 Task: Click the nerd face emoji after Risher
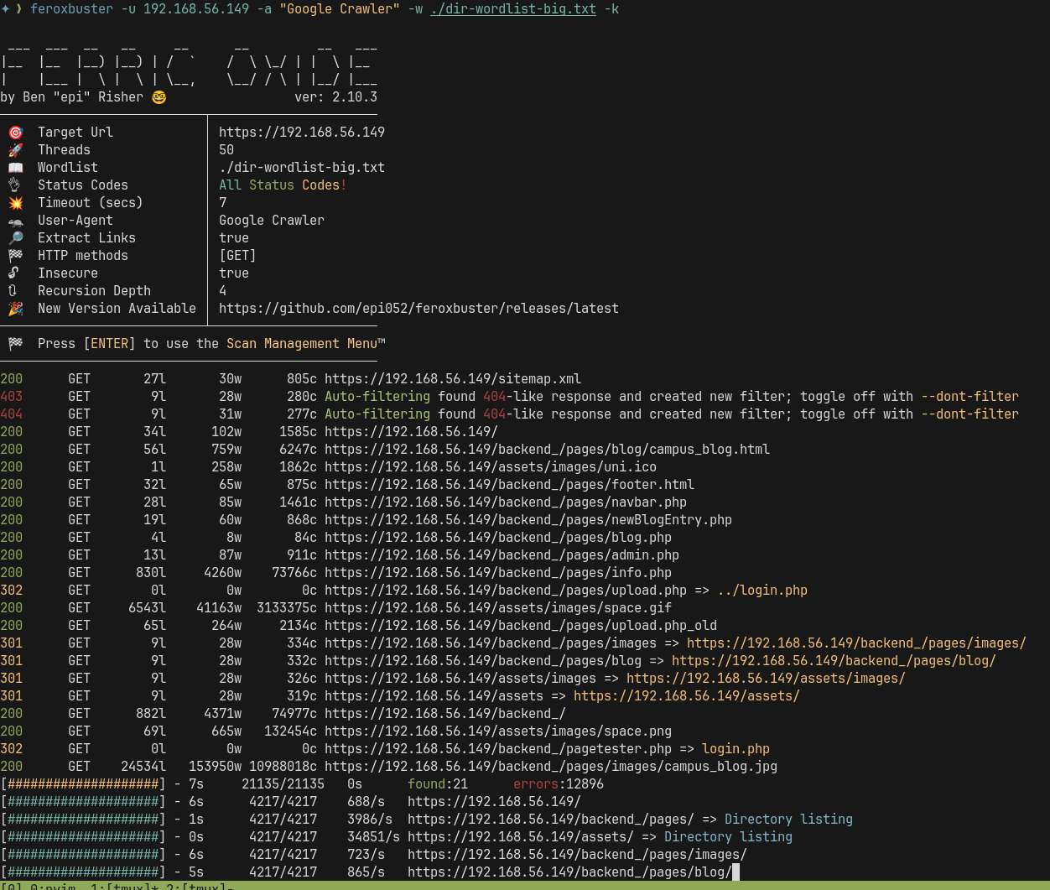(x=159, y=97)
